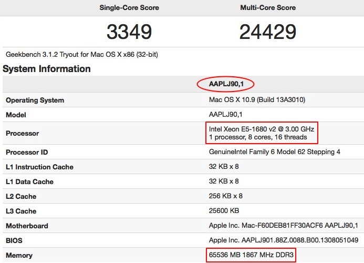The width and height of the screenshot is (364, 263).
Task: Click the BIOS version string value
Action: click(284, 240)
